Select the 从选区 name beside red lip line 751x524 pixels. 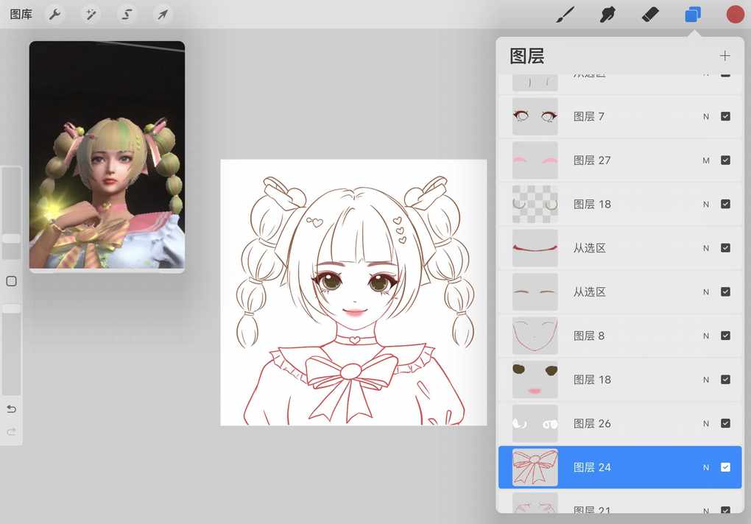point(590,248)
